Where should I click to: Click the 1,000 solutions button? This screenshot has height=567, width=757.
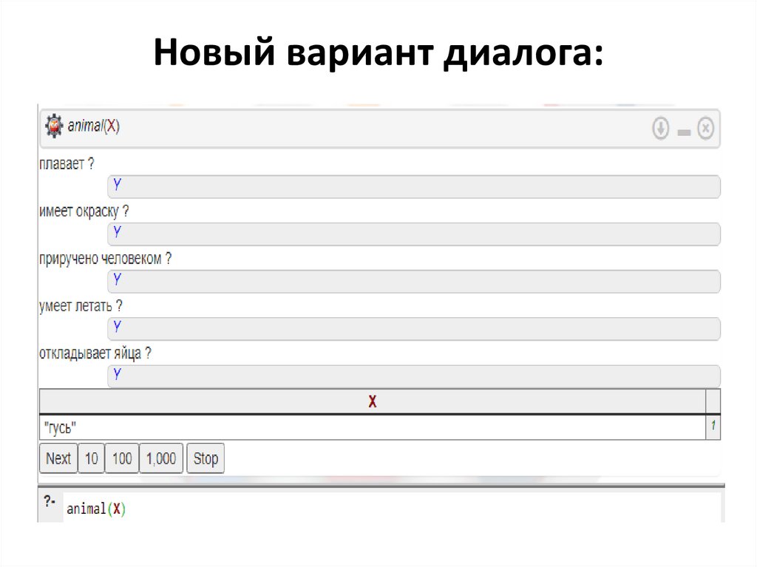coord(160,458)
